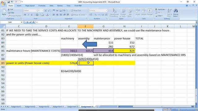This screenshot has height=111, width=198.
Task: Go to first sheet tab arrow
Action: [1, 107]
